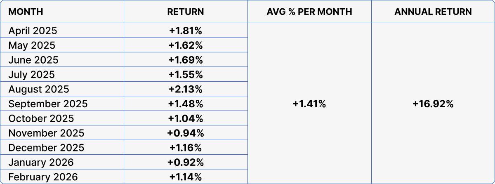The width and height of the screenshot is (495, 184).
Task: Select the November 2025 row label
Action: [46, 133]
